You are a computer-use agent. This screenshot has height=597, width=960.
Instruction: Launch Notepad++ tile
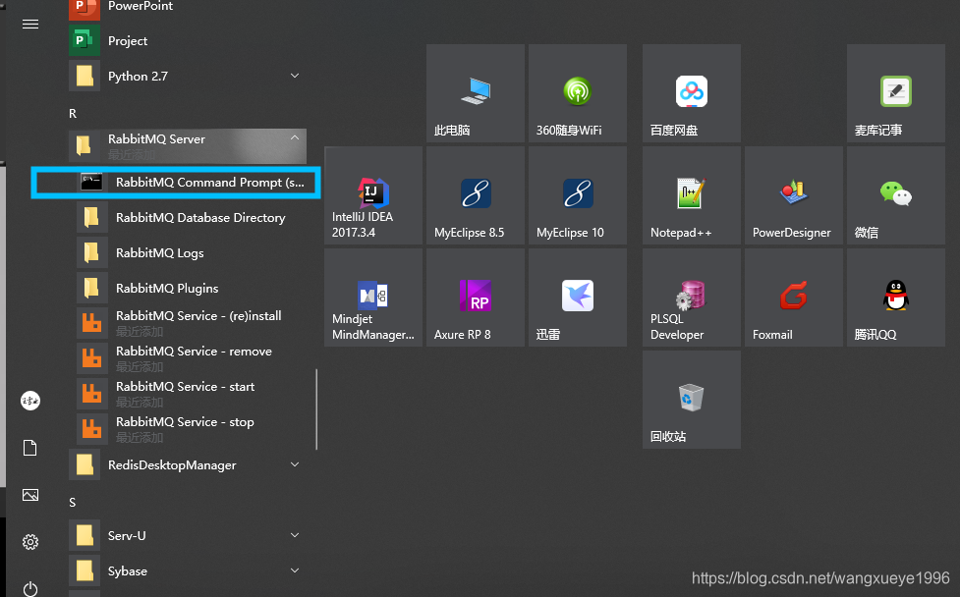(691, 195)
